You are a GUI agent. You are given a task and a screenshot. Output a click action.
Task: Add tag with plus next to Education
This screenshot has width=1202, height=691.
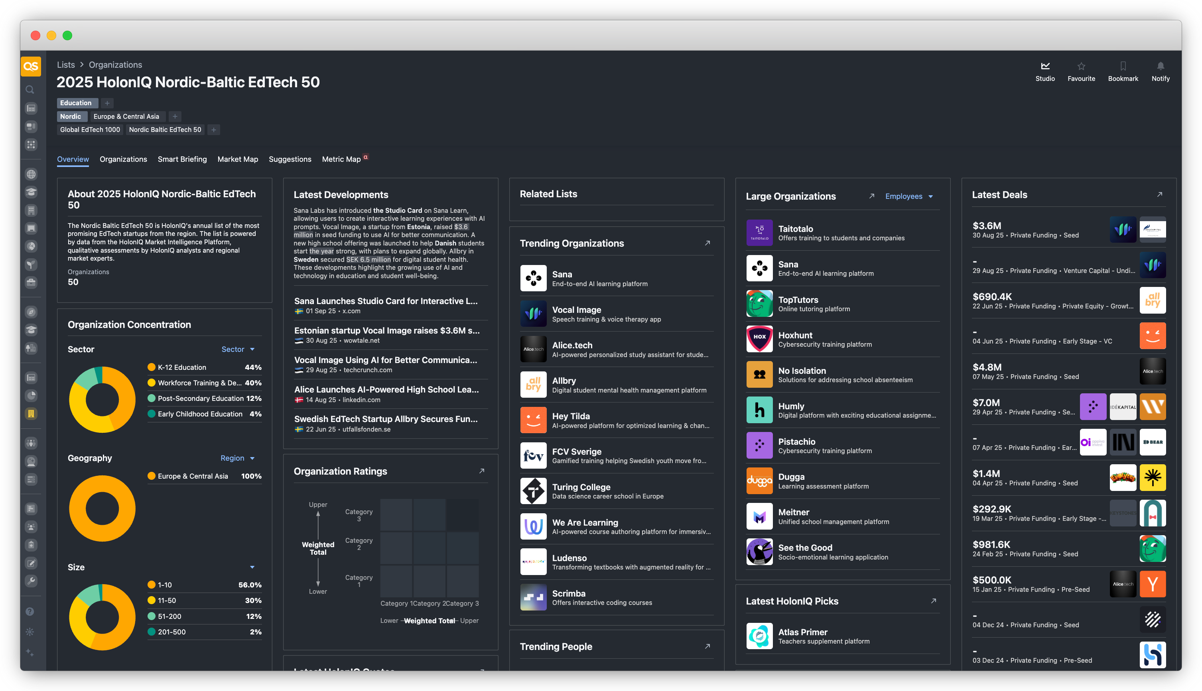point(107,103)
